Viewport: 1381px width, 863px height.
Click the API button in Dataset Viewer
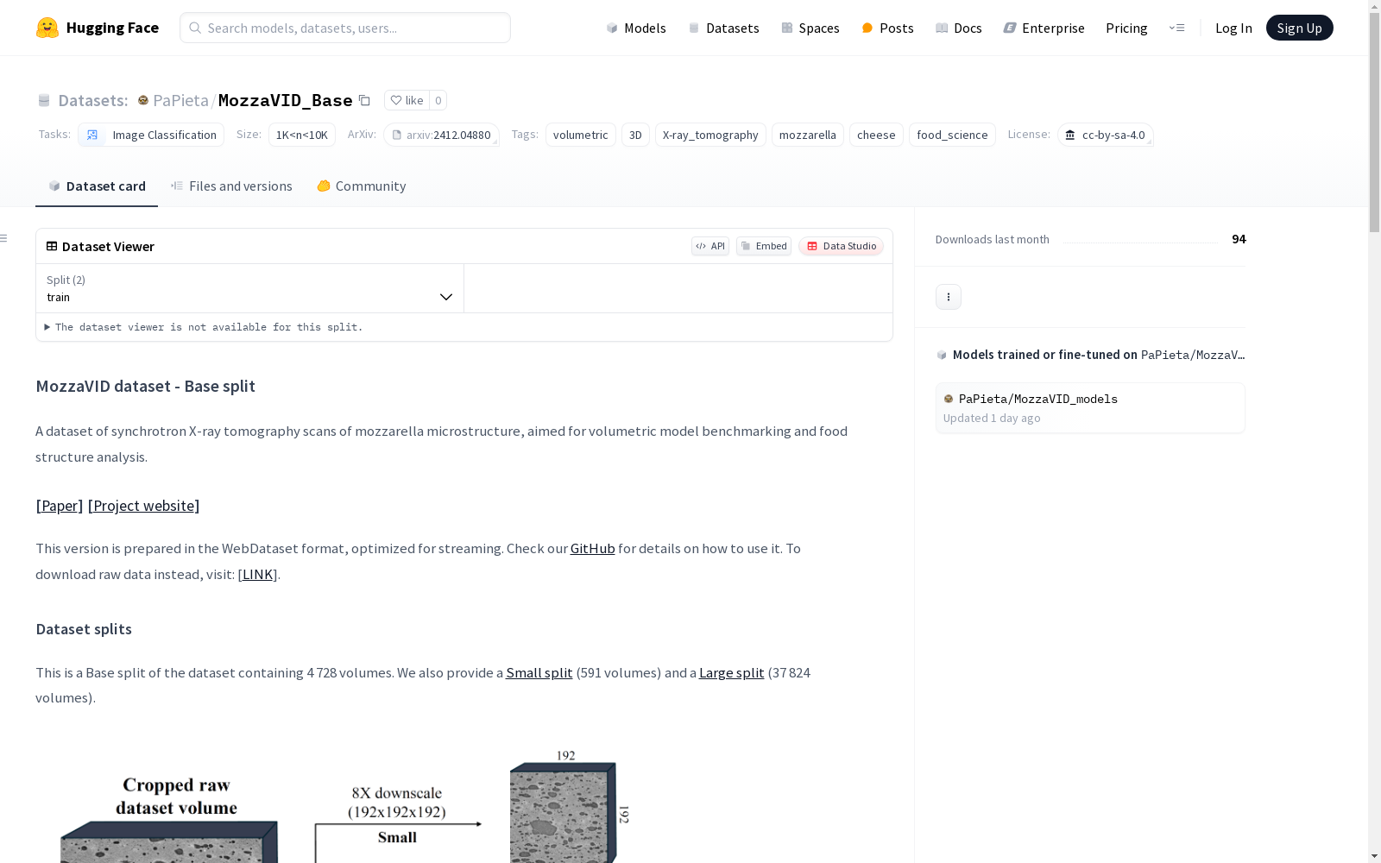point(710,246)
